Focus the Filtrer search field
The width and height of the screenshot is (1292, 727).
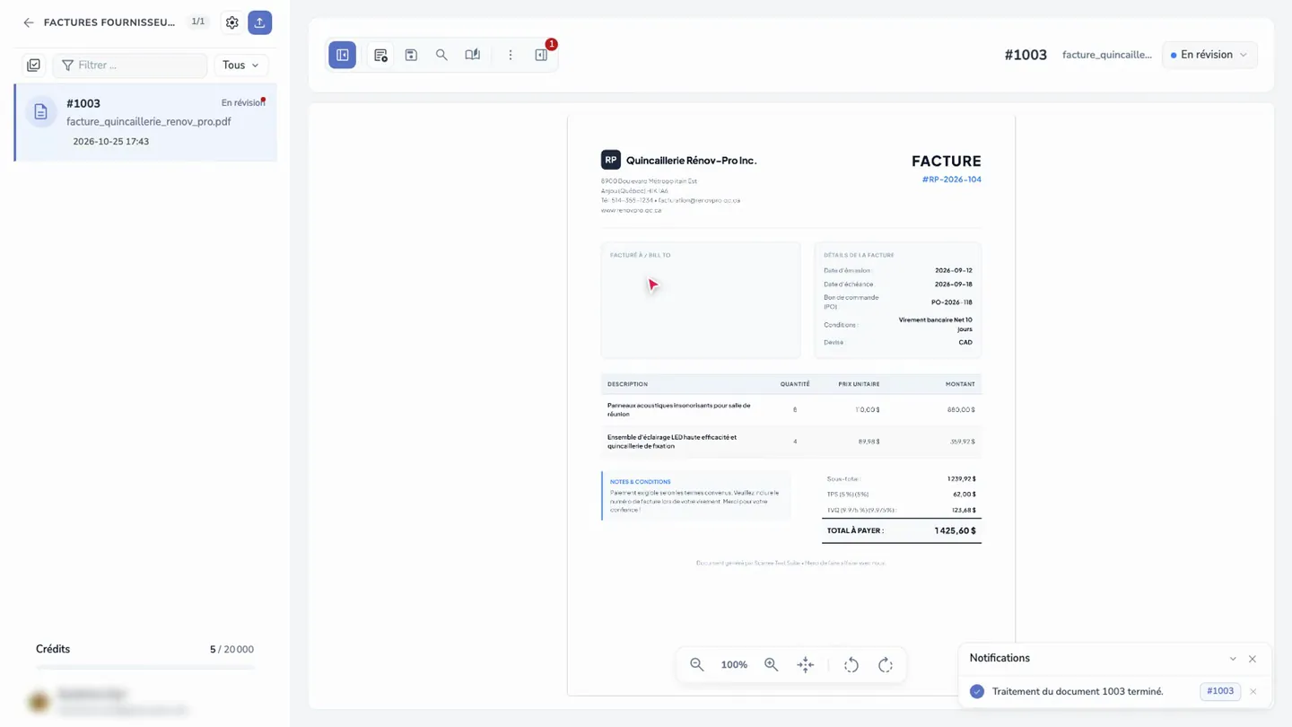coord(130,66)
